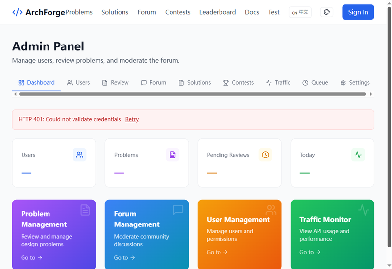
Task: Click the Sign In button
Action: click(358, 12)
